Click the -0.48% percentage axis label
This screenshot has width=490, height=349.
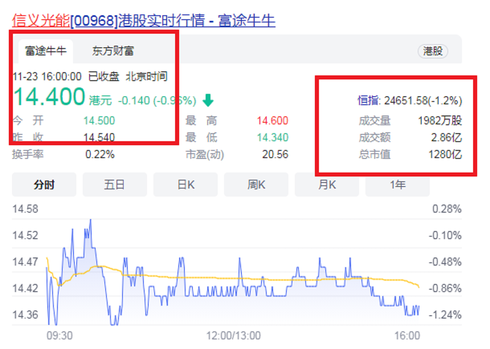(445, 262)
